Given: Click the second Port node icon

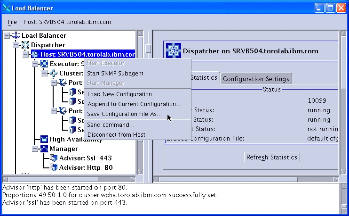Looking at the screenshot, I should click(x=63, y=111).
